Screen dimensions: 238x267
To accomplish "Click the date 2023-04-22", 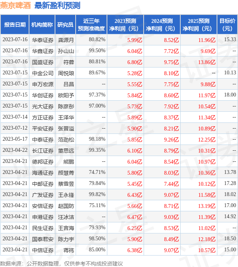I will [15, 150].
